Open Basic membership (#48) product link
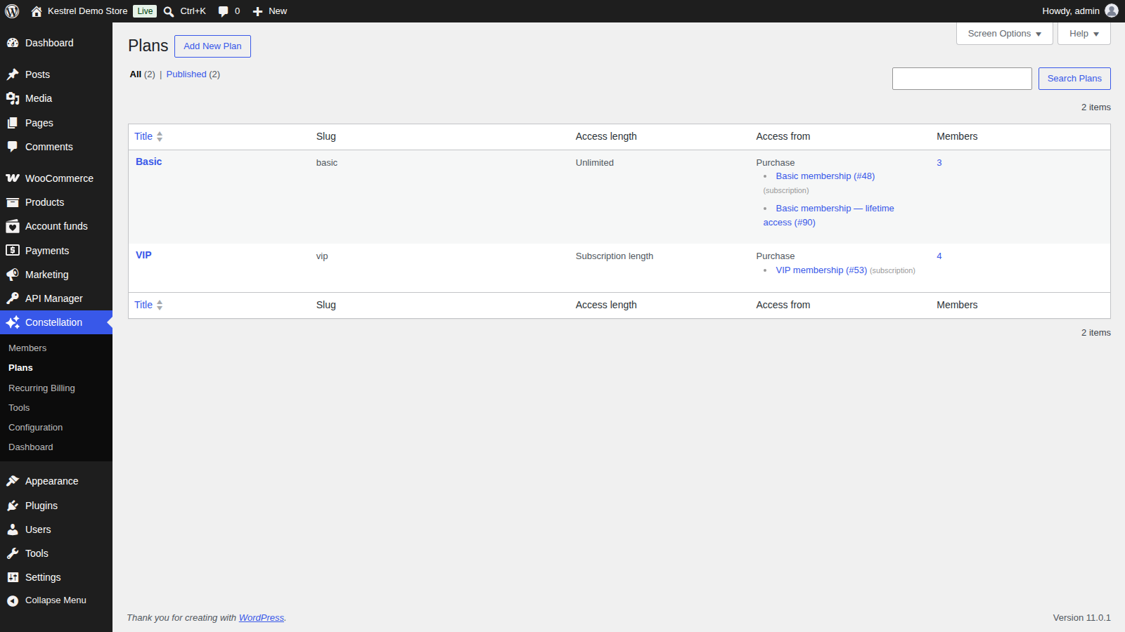 pos(825,176)
